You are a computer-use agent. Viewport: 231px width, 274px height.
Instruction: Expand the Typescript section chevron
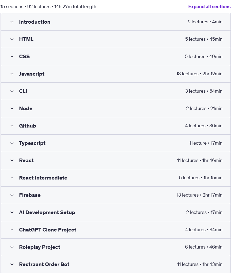(12, 143)
